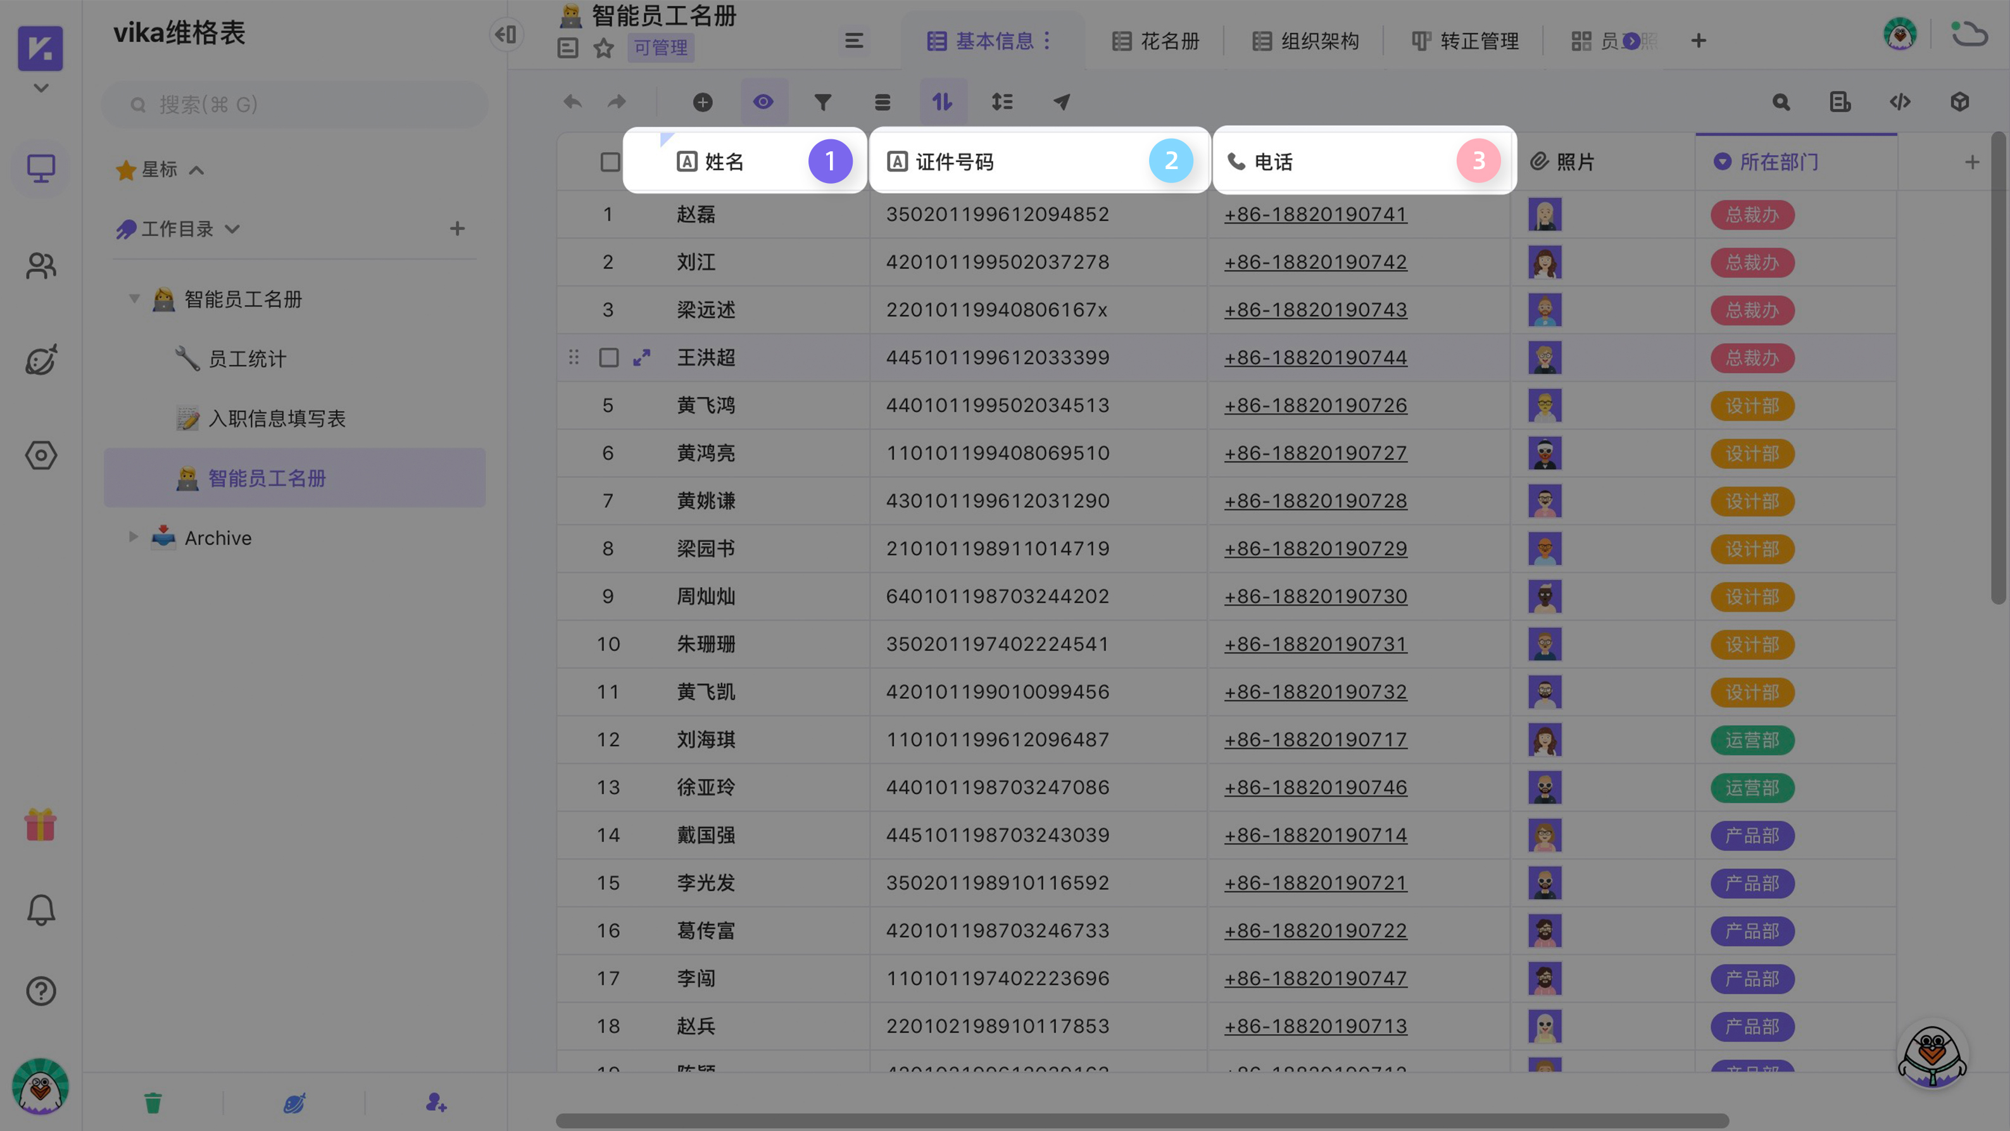Select the sort icon in the toolbar
This screenshot has width=2010, height=1131.
click(943, 101)
